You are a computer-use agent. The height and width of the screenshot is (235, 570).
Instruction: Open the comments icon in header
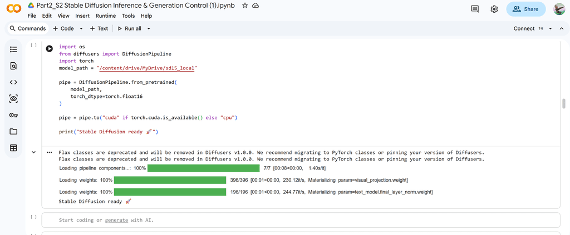click(x=475, y=9)
